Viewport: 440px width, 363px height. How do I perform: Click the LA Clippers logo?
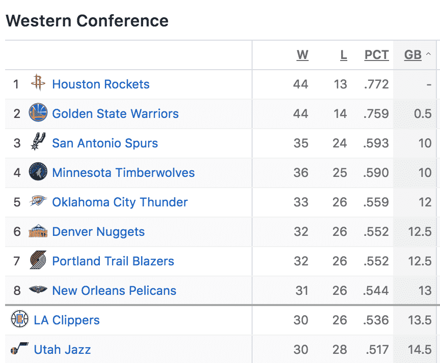(20, 319)
